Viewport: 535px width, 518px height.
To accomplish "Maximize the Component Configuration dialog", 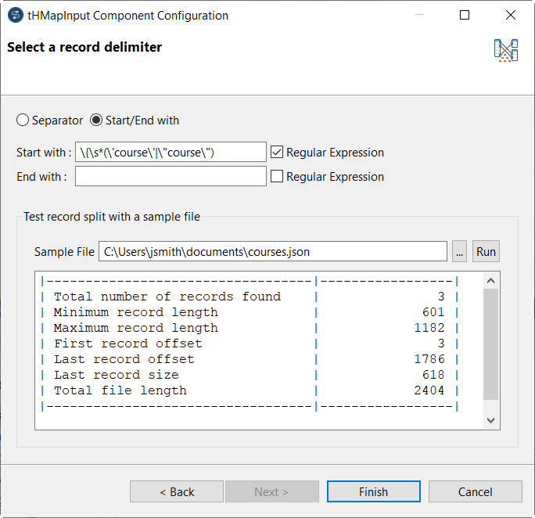I will click(x=465, y=16).
